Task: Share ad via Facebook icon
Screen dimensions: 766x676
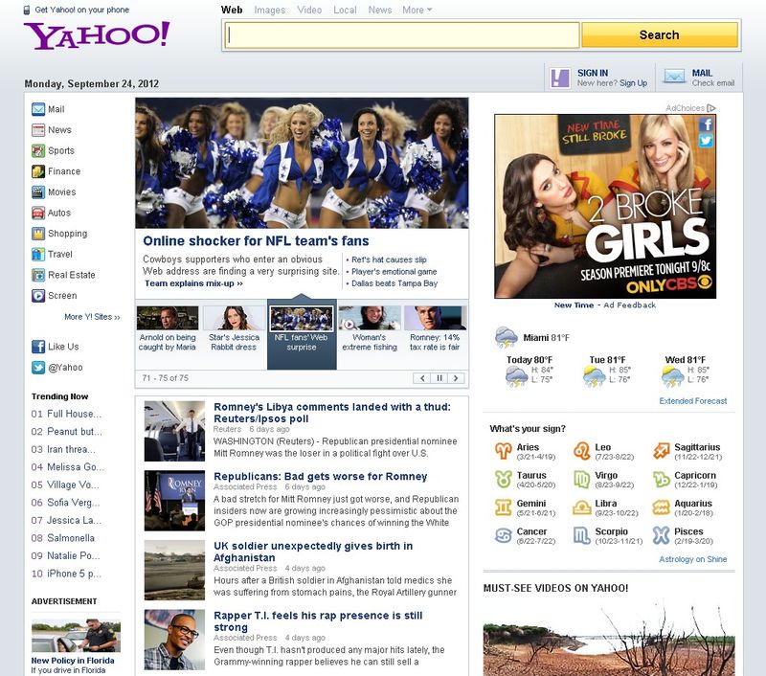Action: 706,124
